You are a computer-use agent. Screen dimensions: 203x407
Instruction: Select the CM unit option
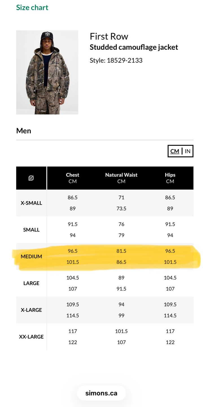tap(175, 151)
